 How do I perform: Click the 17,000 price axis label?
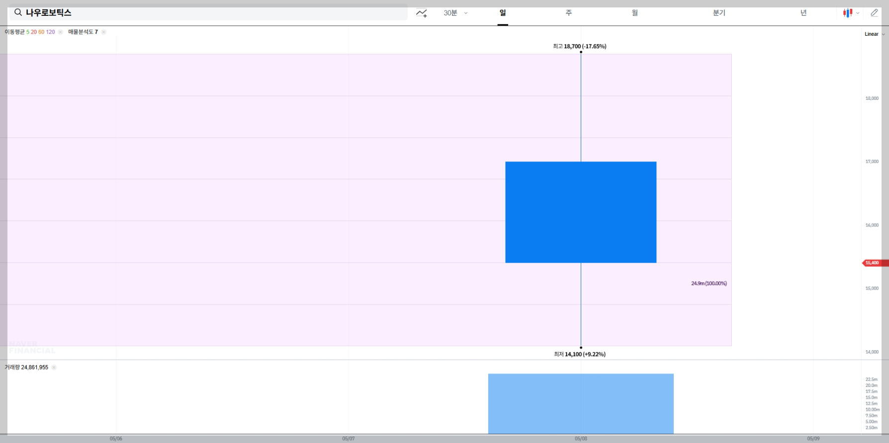click(872, 161)
